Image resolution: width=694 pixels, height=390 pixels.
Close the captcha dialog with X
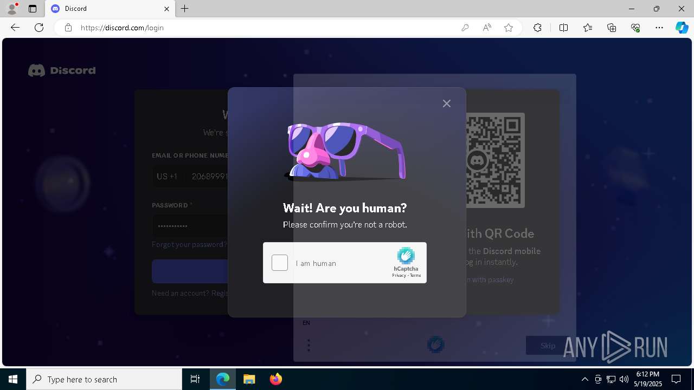(446, 103)
